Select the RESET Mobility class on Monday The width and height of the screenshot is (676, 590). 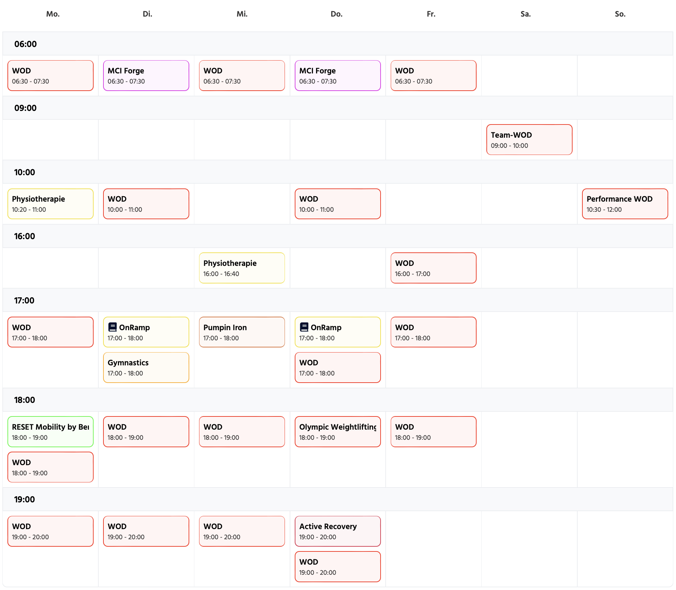50,432
